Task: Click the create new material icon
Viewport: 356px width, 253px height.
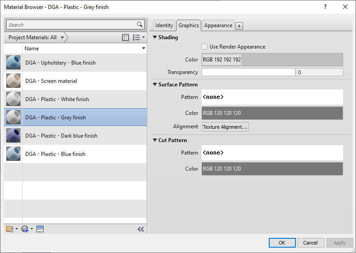Action: click(25, 229)
